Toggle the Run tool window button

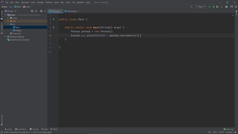pos(8,129)
